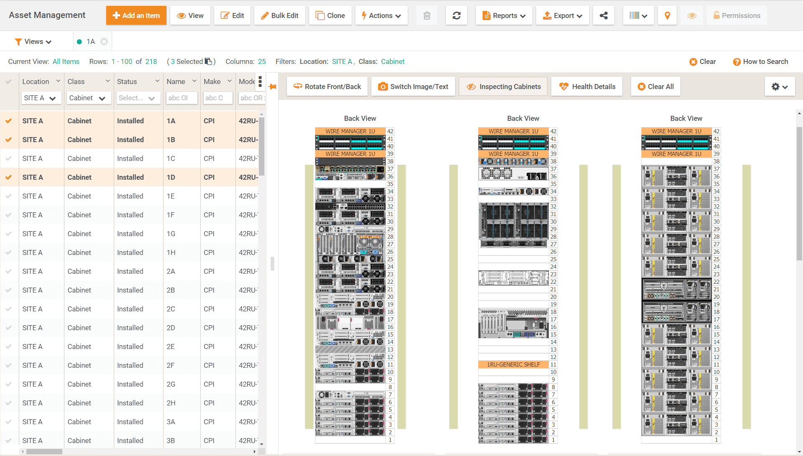Screen dimensions: 803x456
Task: Expand the Class filter showing Cabinet
Action: click(88, 98)
